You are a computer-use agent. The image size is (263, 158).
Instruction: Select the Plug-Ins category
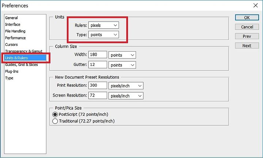click(12, 71)
